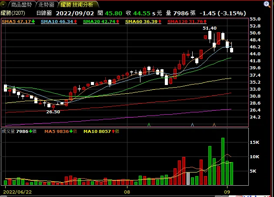
Task: Click the 日線圖 chart period label
Action: 44,13
